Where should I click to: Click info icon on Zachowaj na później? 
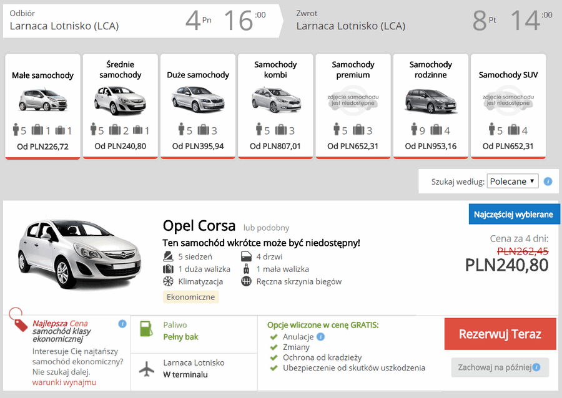point(536,367)
